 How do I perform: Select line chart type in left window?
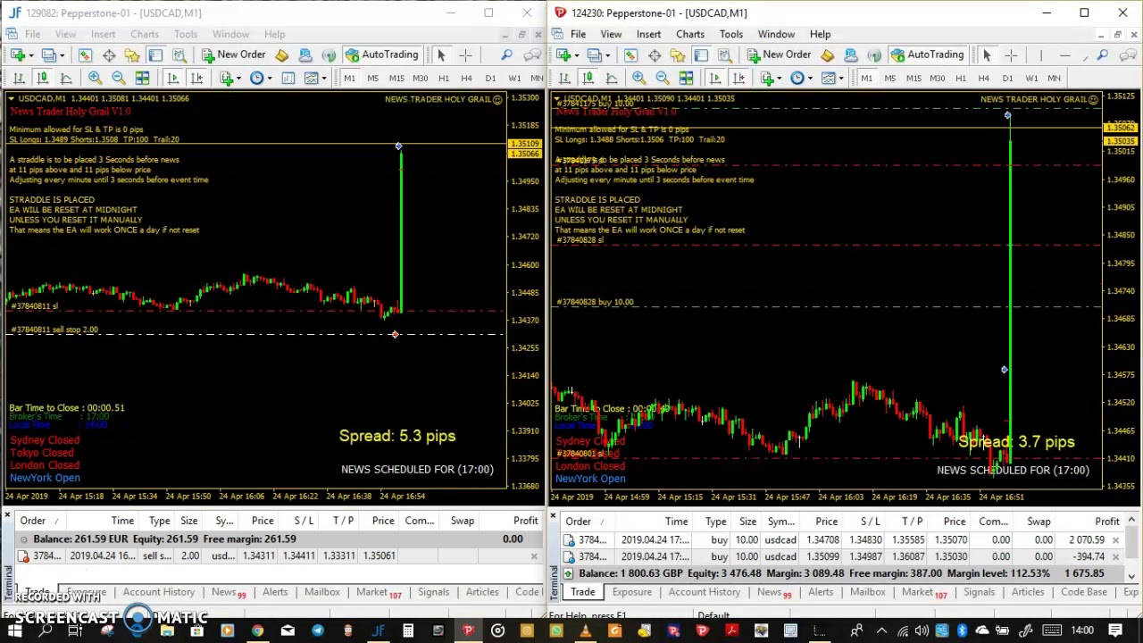coord(65,79)
